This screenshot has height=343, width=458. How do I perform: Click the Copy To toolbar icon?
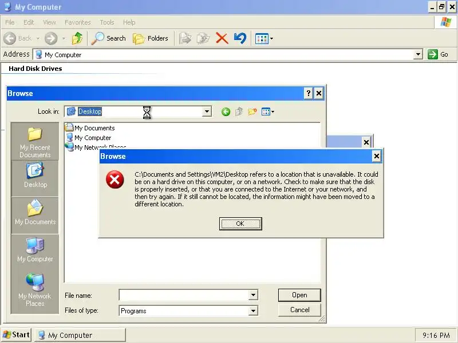[203, 38]
